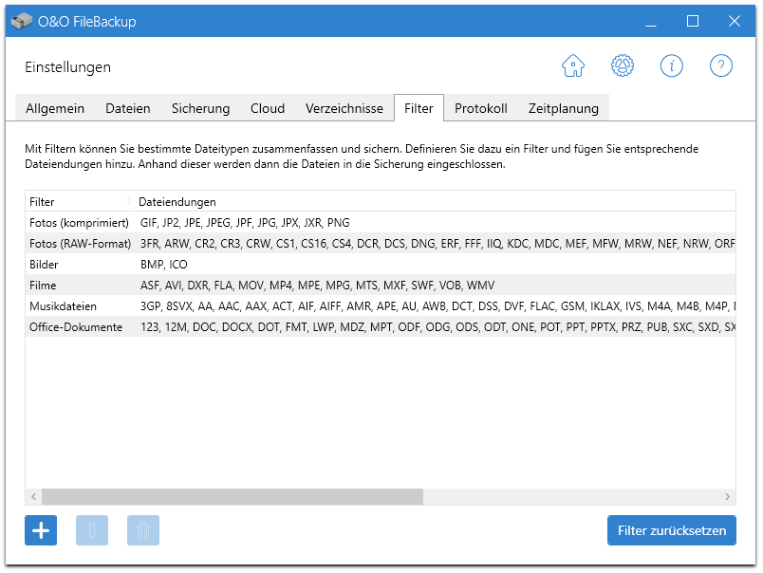Viewport: 763px width, 573px height.
Task: Open the settings gear icon
Action: pos(622,65)
